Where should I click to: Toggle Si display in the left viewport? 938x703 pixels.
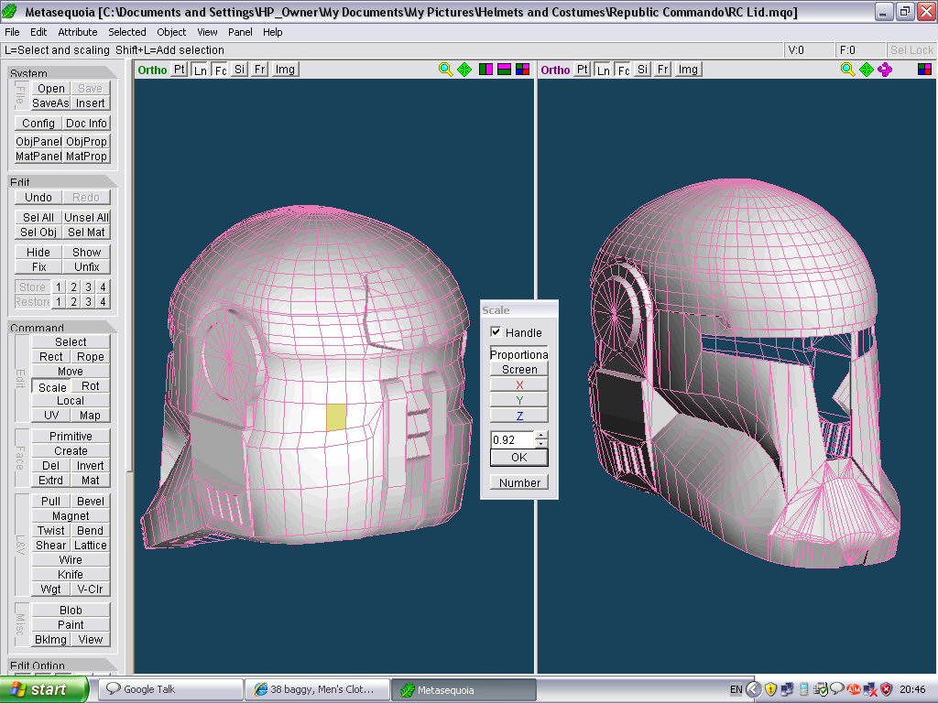click(239, 70)
